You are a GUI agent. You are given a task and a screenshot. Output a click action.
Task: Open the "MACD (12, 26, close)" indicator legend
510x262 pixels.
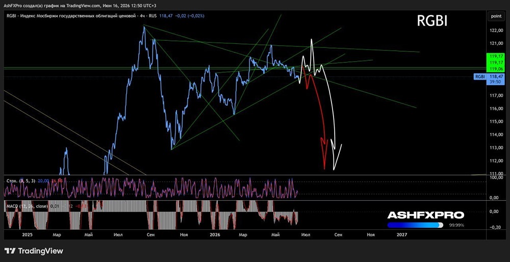tap(27, 206)
